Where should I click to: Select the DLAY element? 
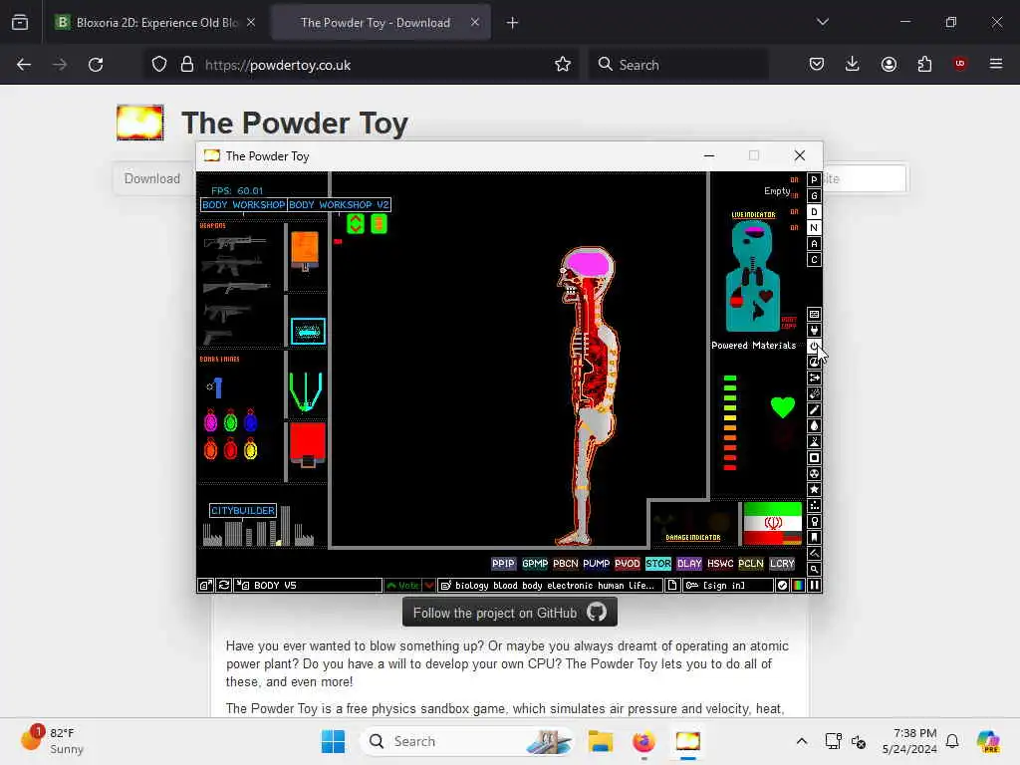click(x=689, y=564)
